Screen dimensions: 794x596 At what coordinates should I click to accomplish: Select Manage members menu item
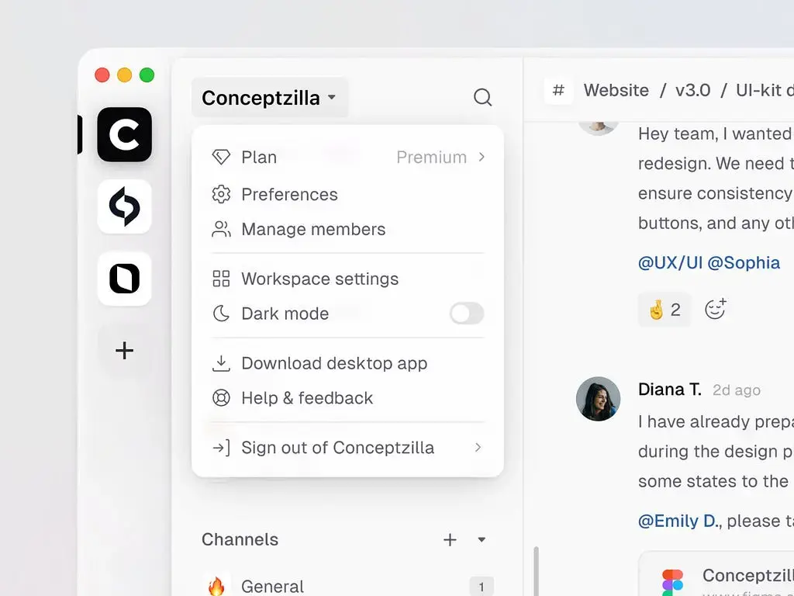(313, 229)
